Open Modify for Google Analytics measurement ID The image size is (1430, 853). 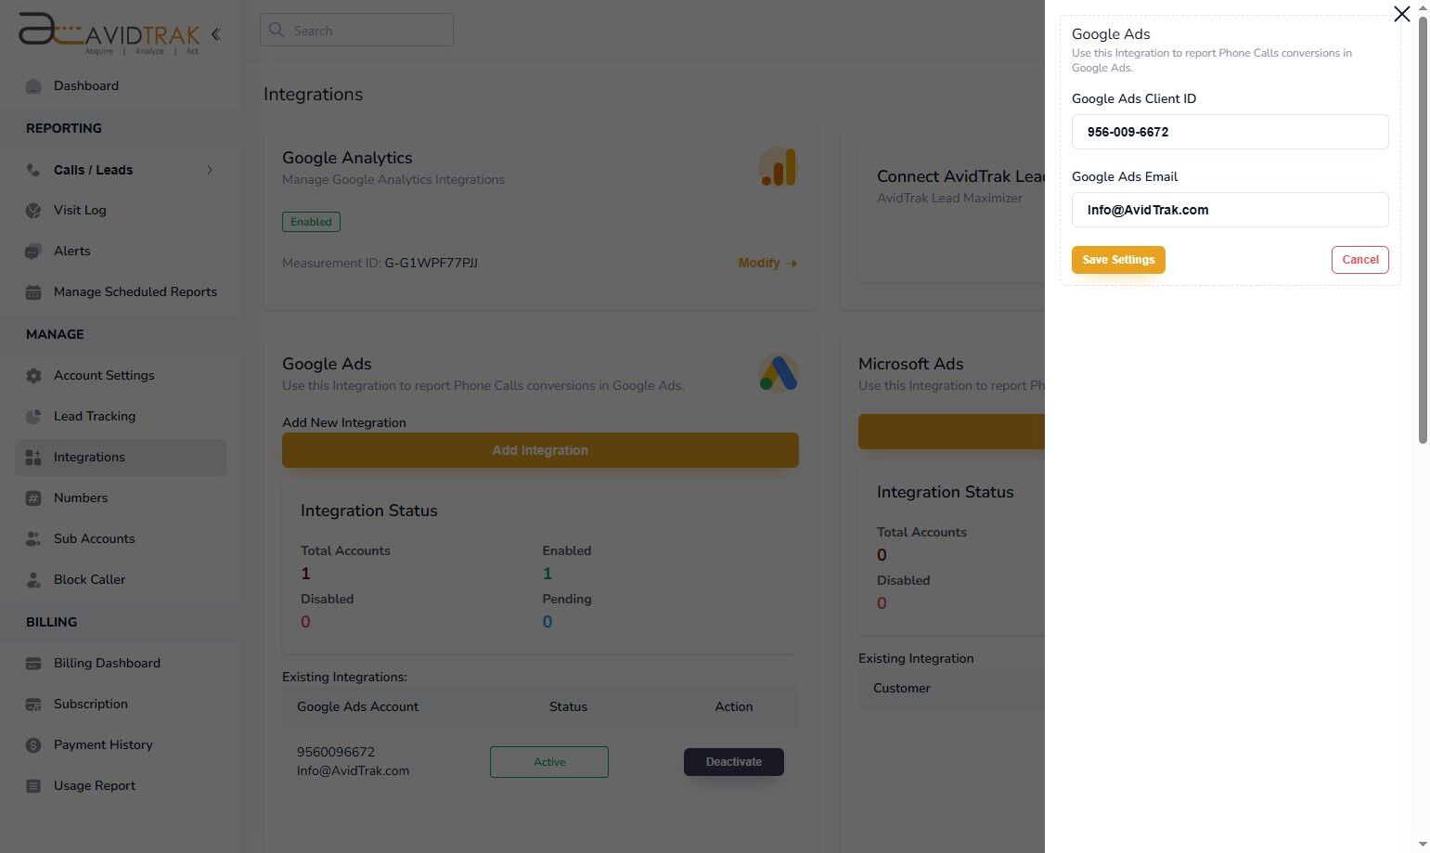tap(767, 263)
